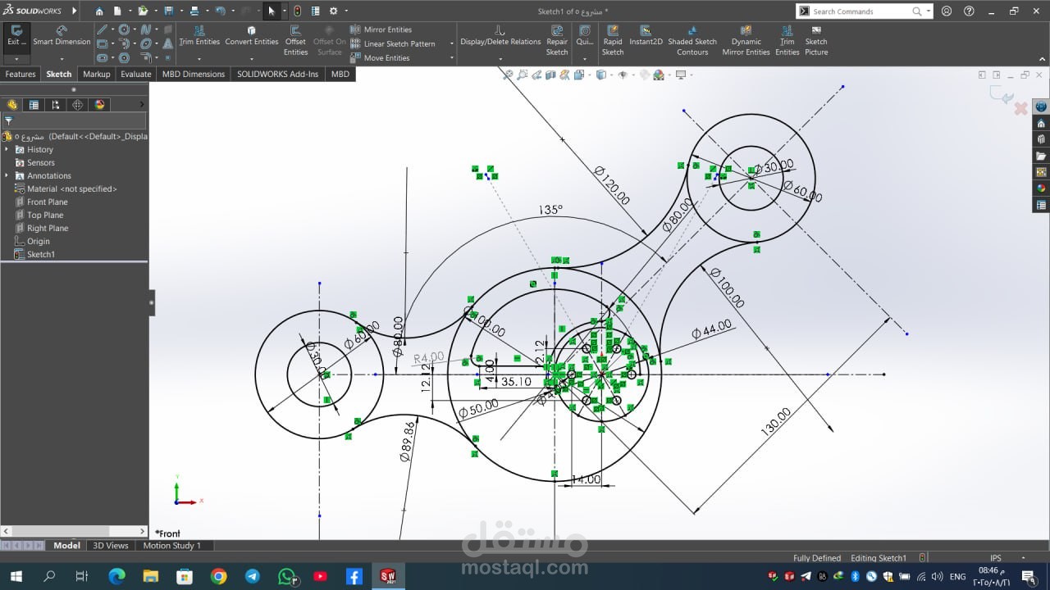Click the Sketch Picture icon
Image resolution: width=1050 pixels, height=590 pixels.
(x=816, y=41)
